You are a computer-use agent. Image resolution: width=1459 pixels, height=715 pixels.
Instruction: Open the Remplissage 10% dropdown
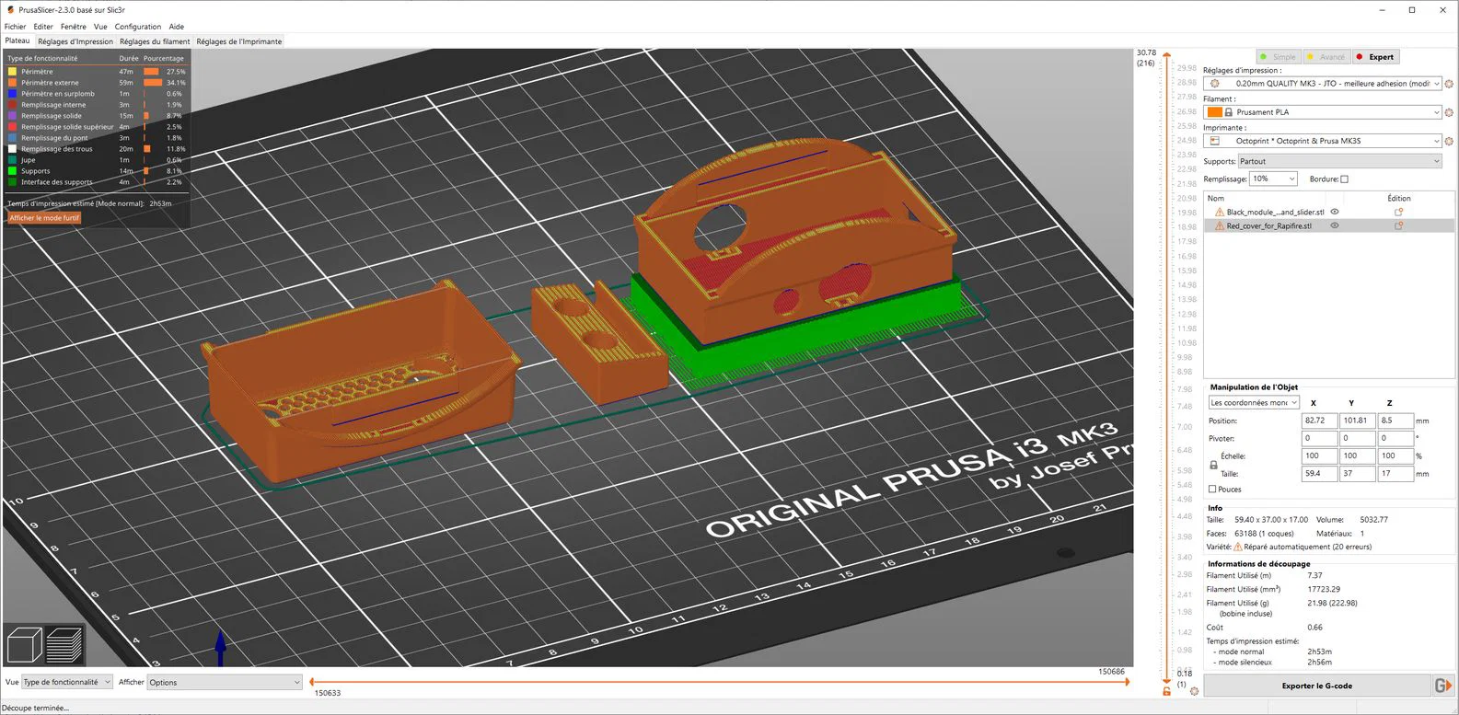pyautogui.click(x=1273, y=179)
